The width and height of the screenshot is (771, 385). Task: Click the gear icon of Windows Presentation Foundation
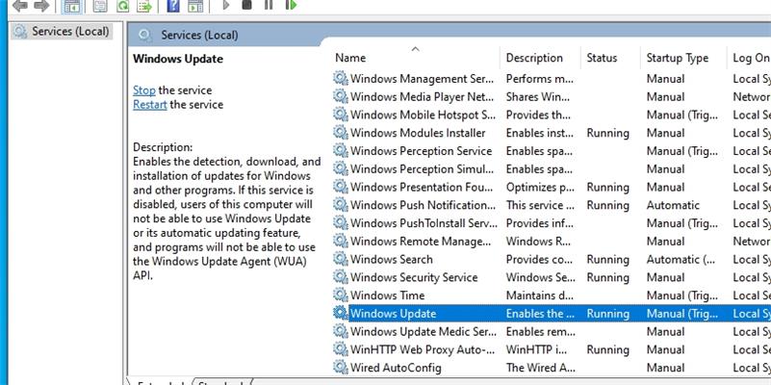[x=341, y=187]
